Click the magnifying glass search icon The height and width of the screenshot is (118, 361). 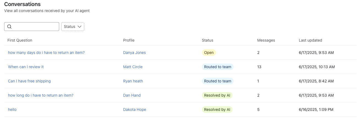(x=9, y=27)
